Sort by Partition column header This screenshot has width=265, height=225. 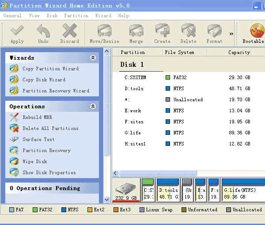tap(140, 52)
